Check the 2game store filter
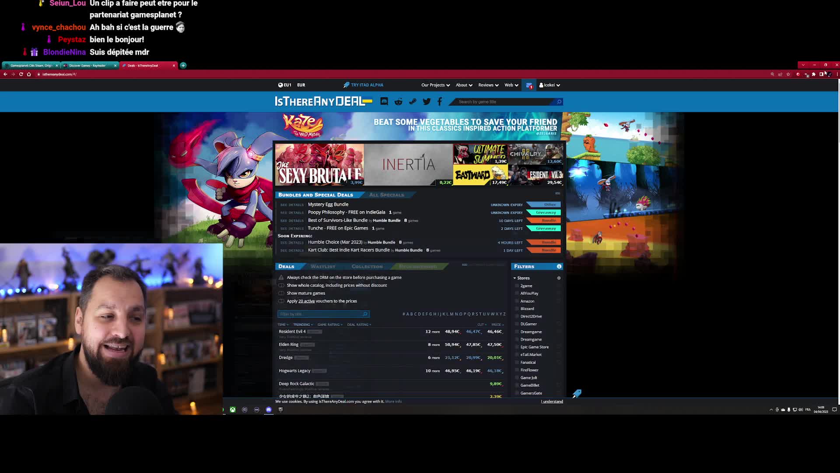This screenshot has width=840, height=473. (x=517, y=286)
